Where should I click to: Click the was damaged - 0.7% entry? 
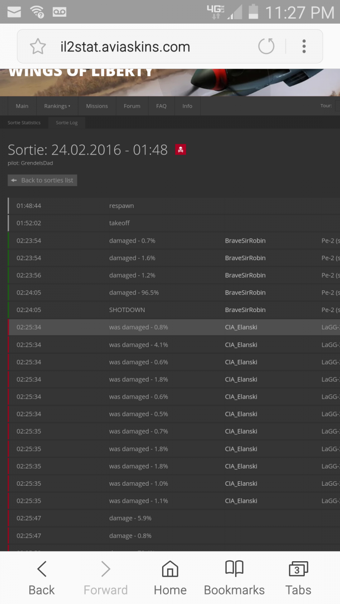coord(139,431)
